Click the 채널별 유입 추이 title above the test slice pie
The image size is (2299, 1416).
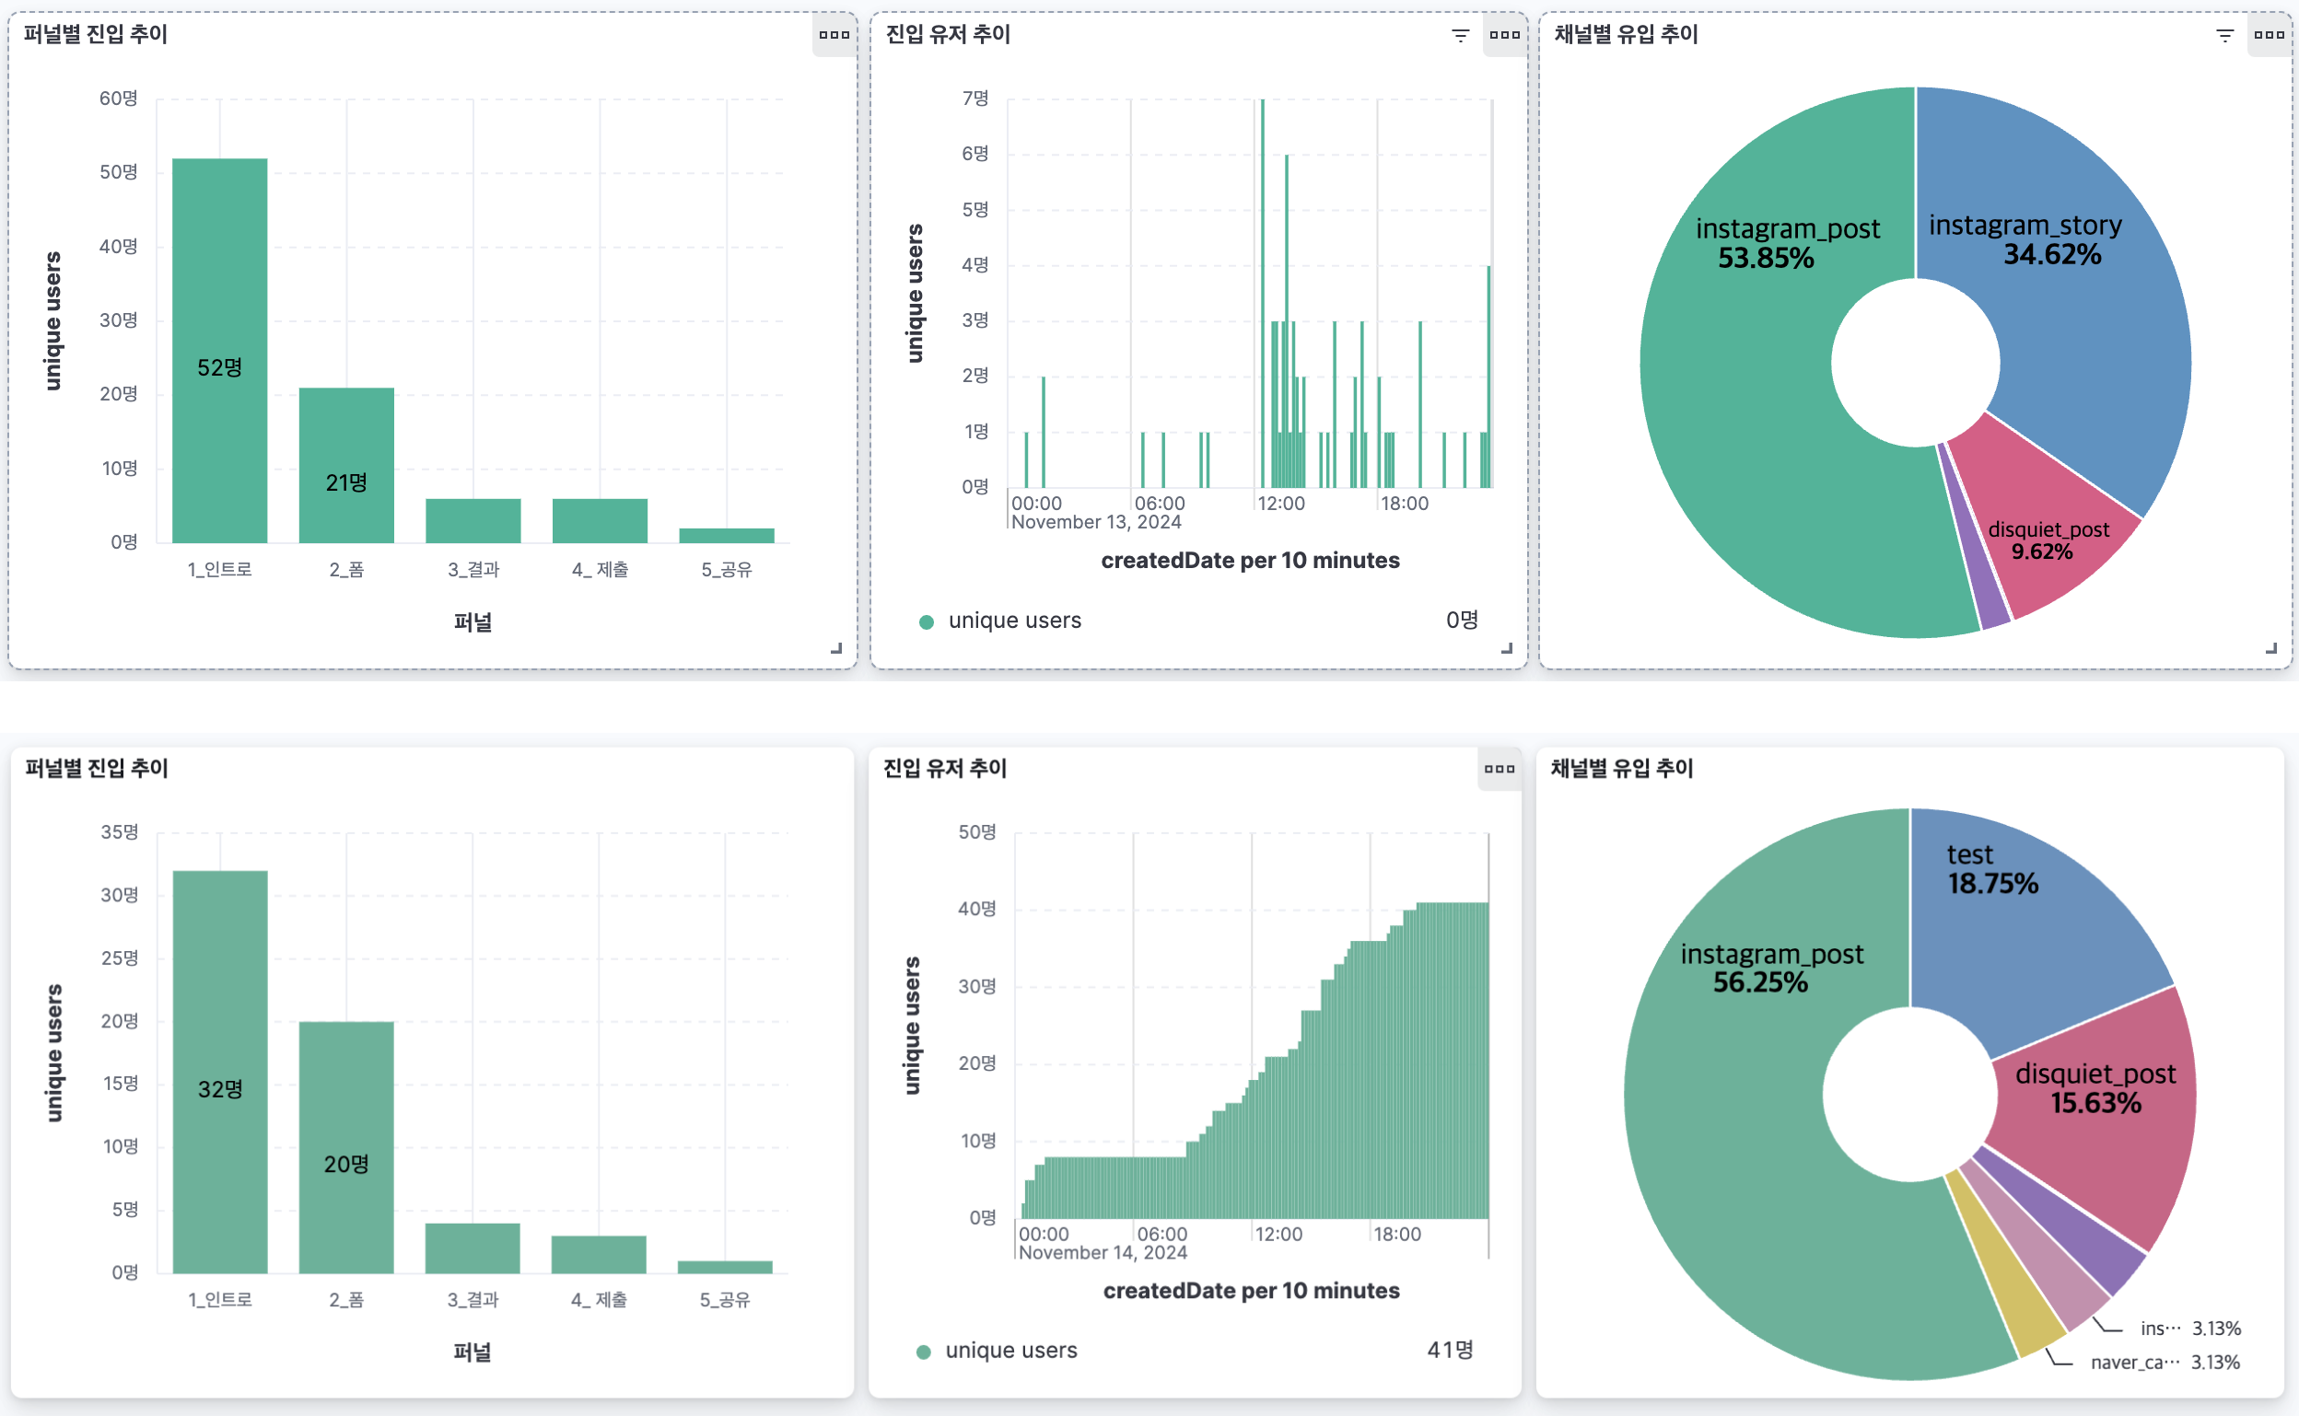1622,769
